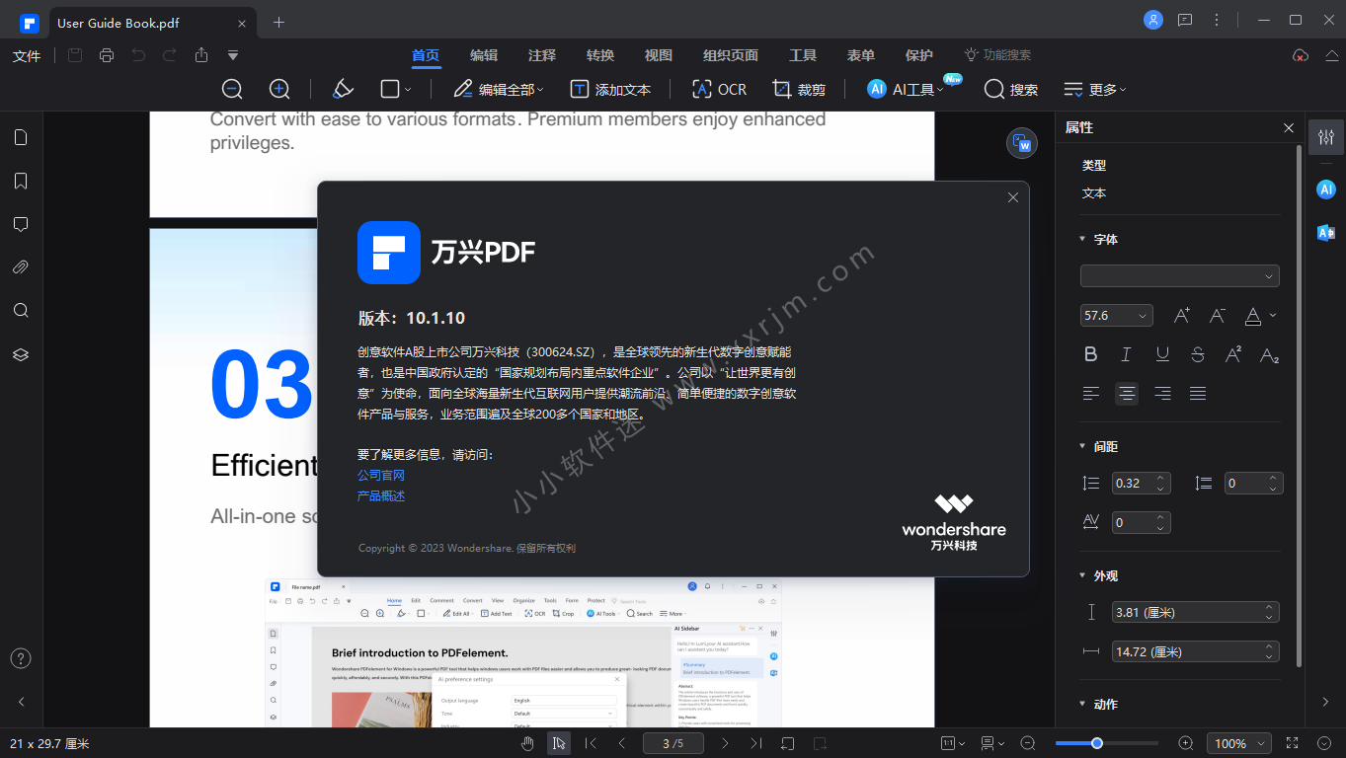
Task: Open the 文件 menu
Action: point(27,56)
